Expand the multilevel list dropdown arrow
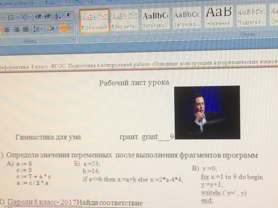Image resolution: width=278 pixels, height=208 pixels. click(x=30, y=17)
